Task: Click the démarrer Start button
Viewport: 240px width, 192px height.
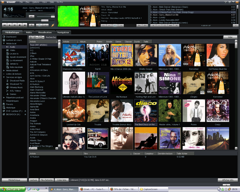Action: 12,189
